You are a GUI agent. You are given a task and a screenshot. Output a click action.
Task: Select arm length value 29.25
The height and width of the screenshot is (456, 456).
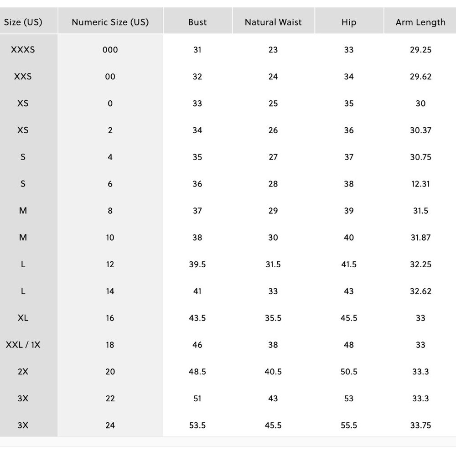pos(420,50)
